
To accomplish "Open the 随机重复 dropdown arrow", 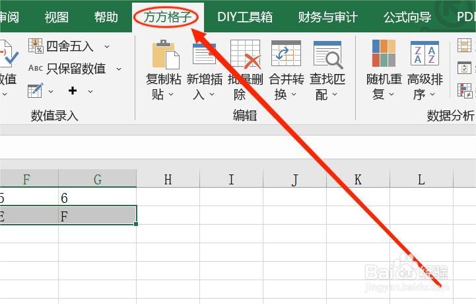I will [391, 95].
